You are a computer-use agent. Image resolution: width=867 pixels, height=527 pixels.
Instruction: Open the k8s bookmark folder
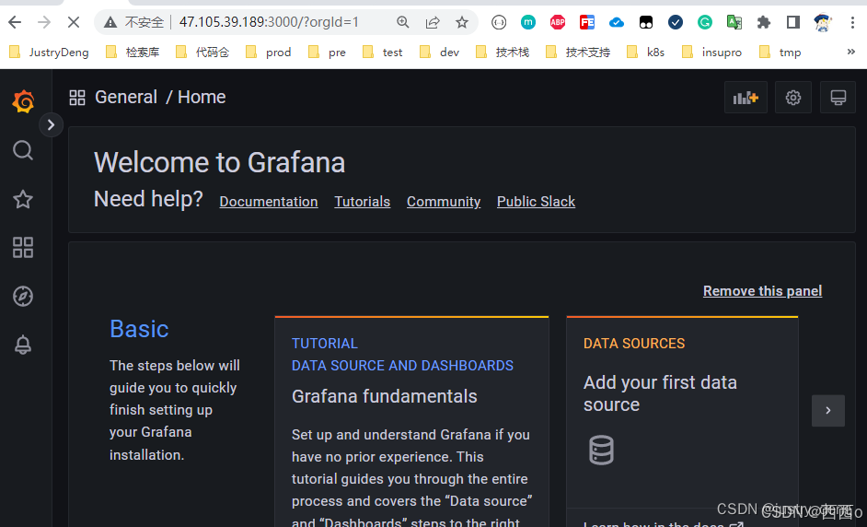(645, 52)
